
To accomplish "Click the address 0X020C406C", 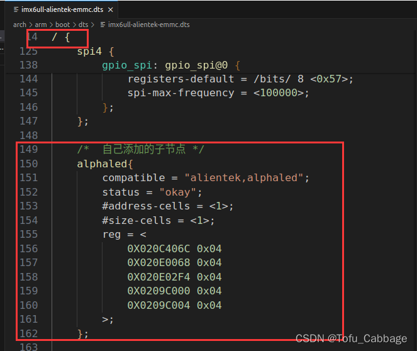I will (158, 249).
